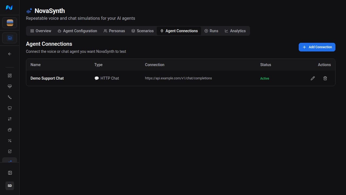Viewport: 346px width, 195px height.
Task: Open the stacked-windows sidebar icon
Action: (x=10, y=130)
